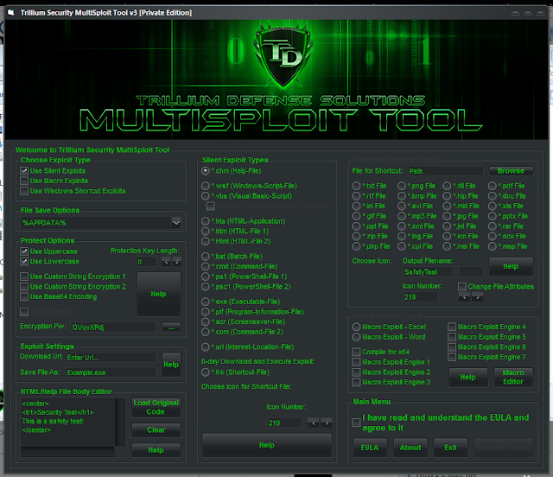Viewport: 553px width, 477px height.
Task: Open the EULA
Action: [370, 448]
